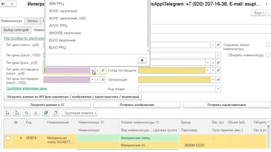Click the Бренд column header

(195, 122)
